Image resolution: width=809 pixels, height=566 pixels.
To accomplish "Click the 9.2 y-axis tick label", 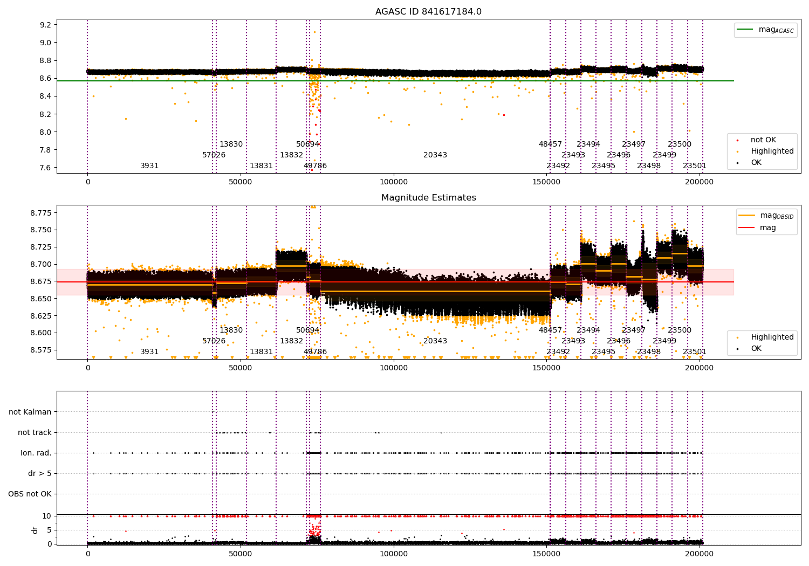I will click(x=46, y=25).
